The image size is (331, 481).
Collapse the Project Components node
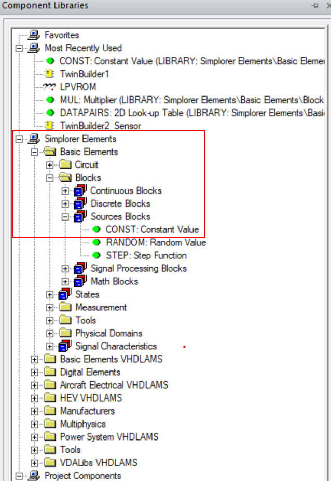click(19, 476)
